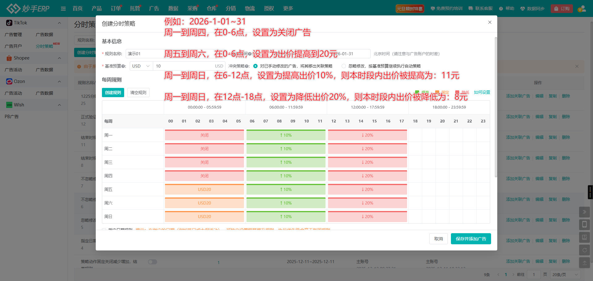593x281 pixels.
Task: Close the 创建分时策略 dialog
Action: pyautogui.click(x=490, y=22)
